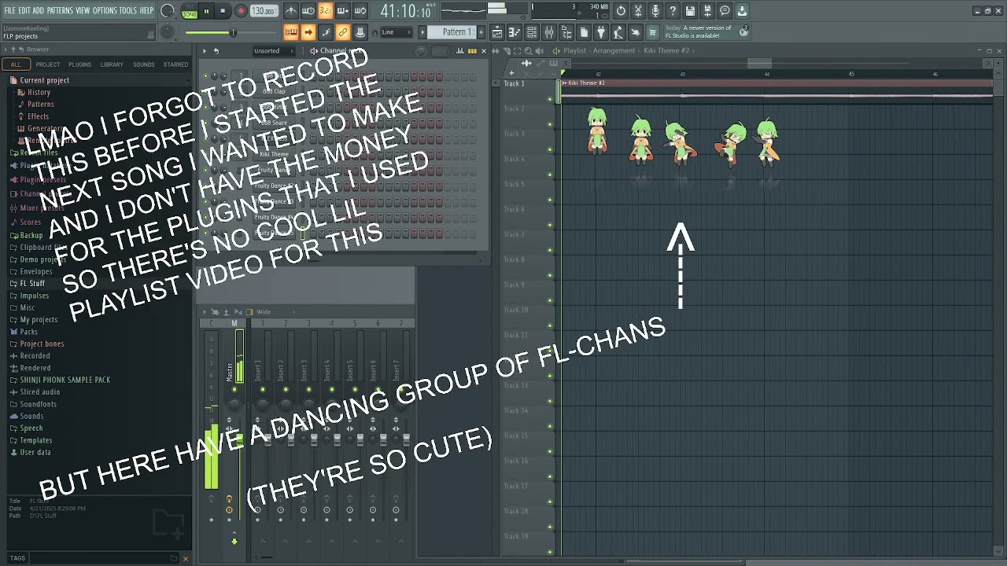Expand the SHINJI PHONK SAMPLE PACK folder
This screenshot has height=566, width=1007.
coord(65,380)
